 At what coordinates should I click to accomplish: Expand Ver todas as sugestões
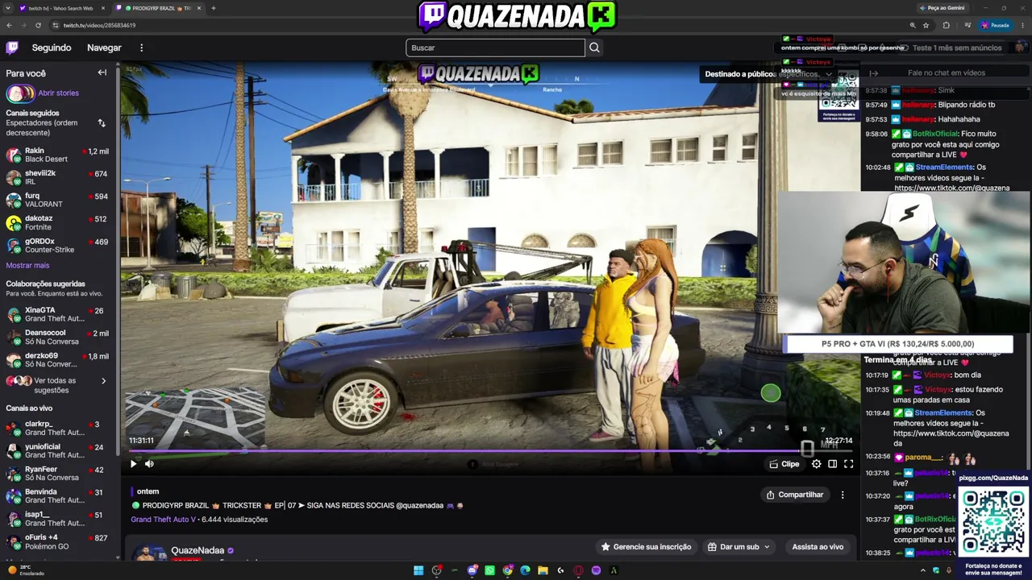coord(59,385)
